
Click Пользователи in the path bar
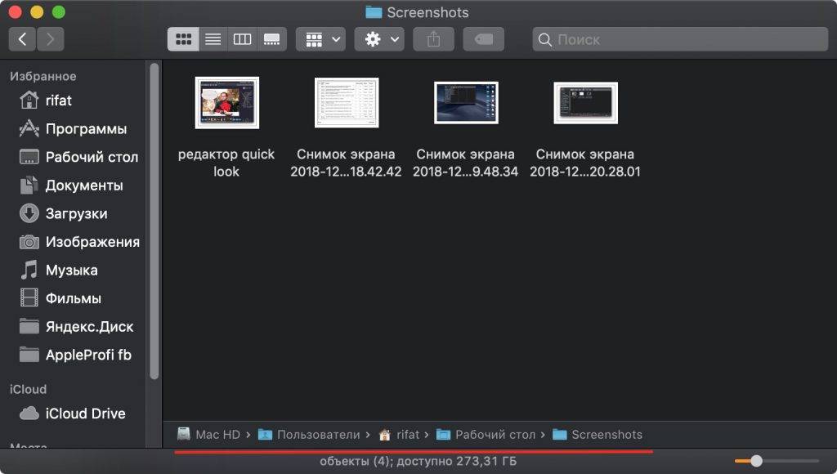[317, 435]
